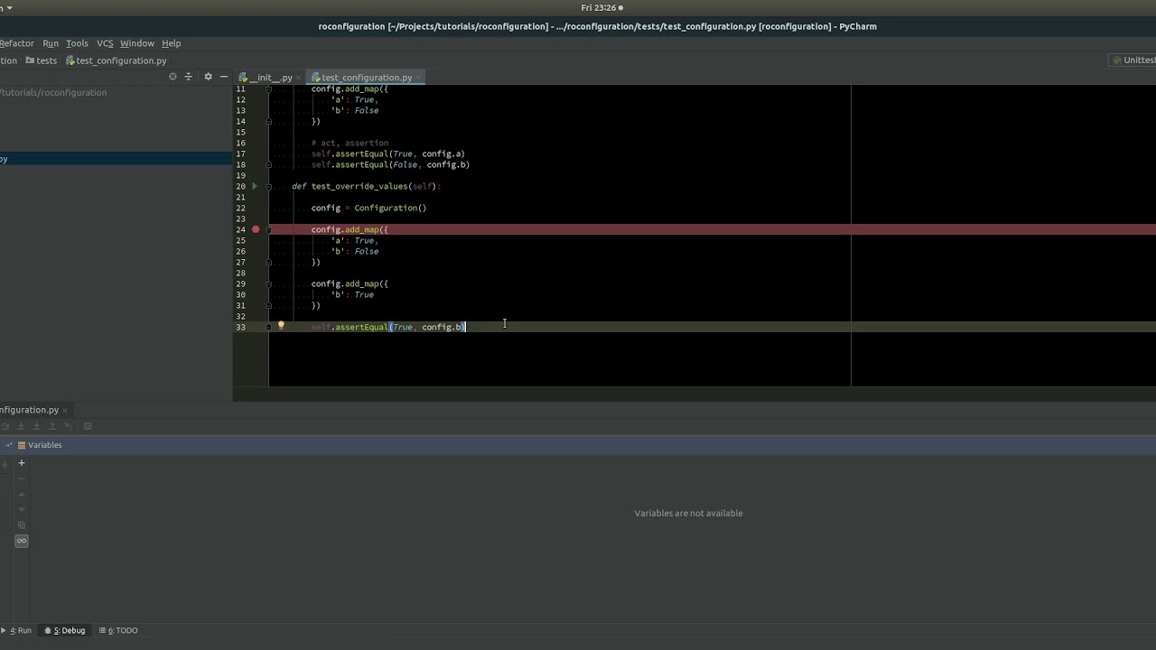Image resolution: width=1156 pixels, height=650 pixels.
Task: Open the VCS menu
Action: [x=105, y=43]
